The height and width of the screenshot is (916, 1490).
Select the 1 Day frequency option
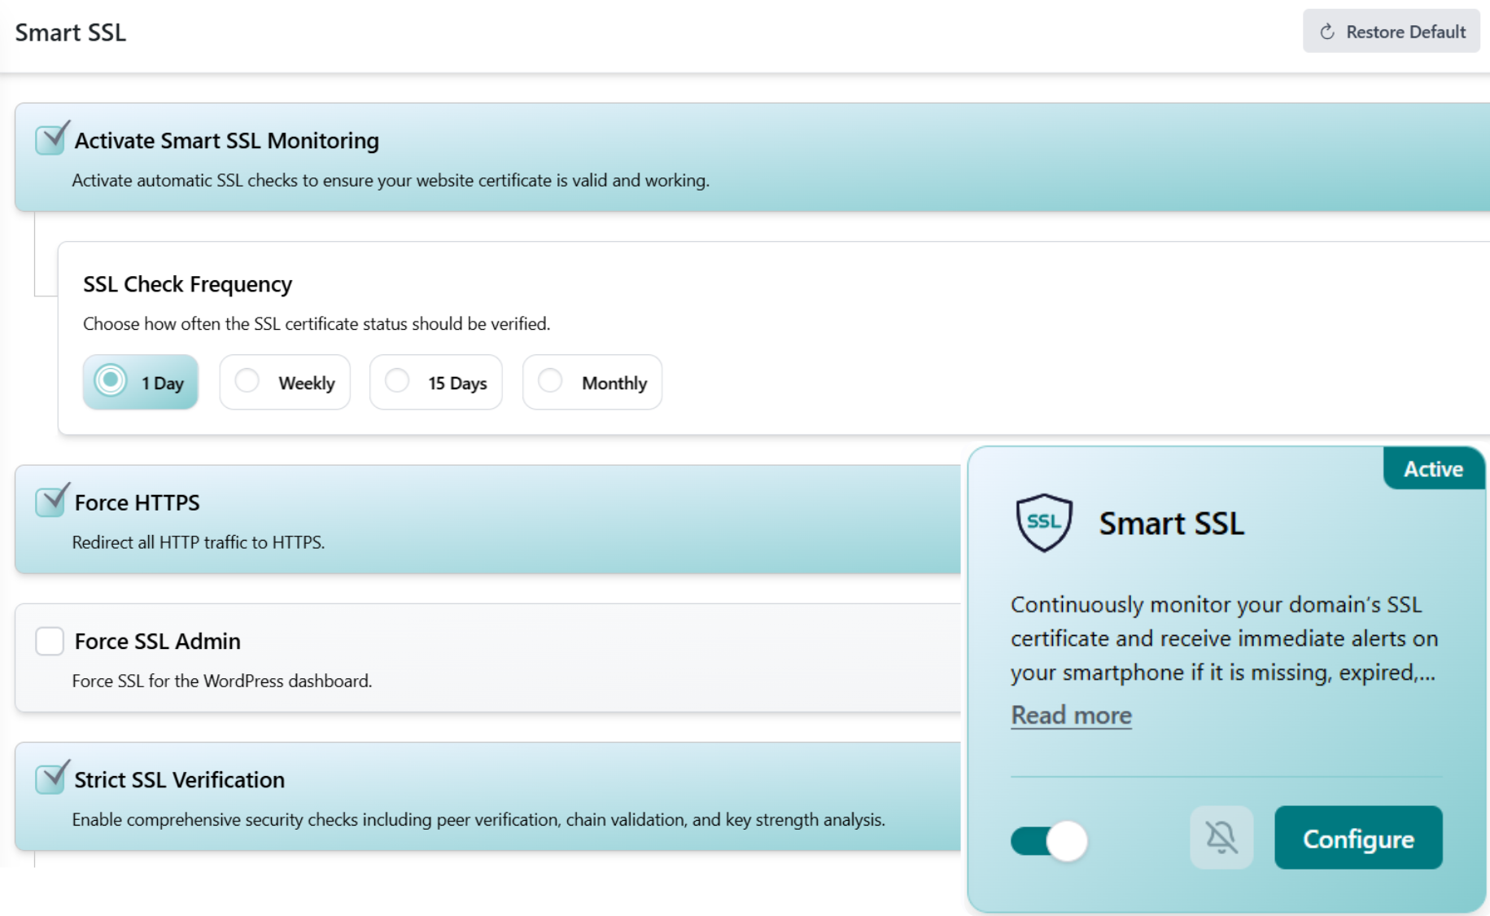point(140,382)
